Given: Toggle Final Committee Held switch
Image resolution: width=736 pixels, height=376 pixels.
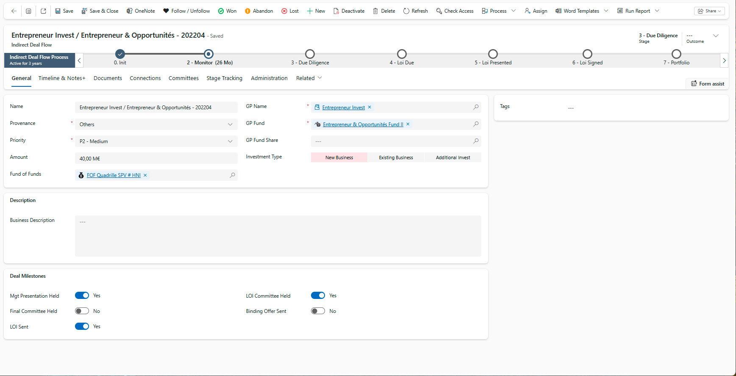Looking at the screenshot, I should point(82,311).
